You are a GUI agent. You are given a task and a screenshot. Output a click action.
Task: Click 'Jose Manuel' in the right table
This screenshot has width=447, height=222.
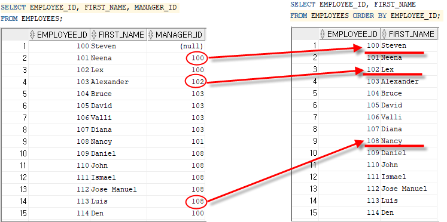(x=404, y=189)
